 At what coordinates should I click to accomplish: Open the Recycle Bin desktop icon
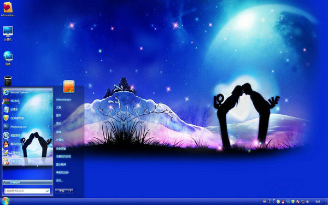click(x=8, y=81)
